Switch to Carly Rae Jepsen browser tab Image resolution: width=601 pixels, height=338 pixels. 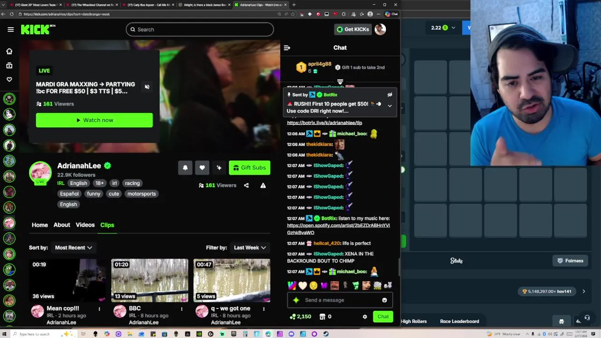(x=148, y=5)
